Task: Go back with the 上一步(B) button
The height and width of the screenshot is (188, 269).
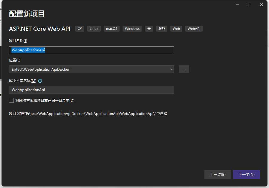Action: click(218, 175)
